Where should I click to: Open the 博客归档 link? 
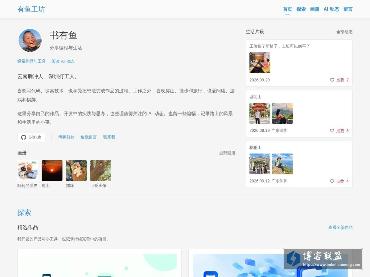66,137
